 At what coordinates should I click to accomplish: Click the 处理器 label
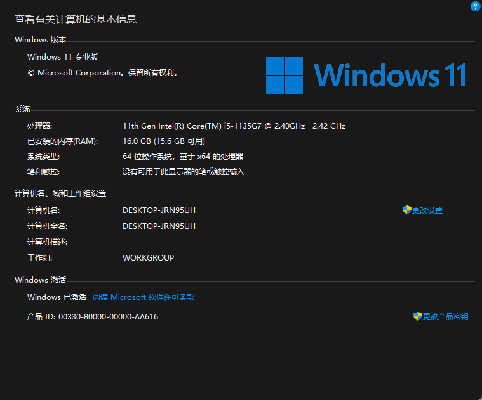(39, 126)
